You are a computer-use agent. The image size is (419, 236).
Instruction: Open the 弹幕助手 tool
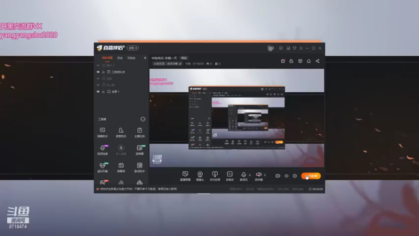[x=102, y=133]
